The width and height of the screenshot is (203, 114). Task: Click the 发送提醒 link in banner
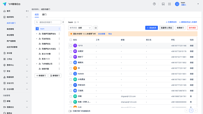pyautogui.click(x=101, y=34)
